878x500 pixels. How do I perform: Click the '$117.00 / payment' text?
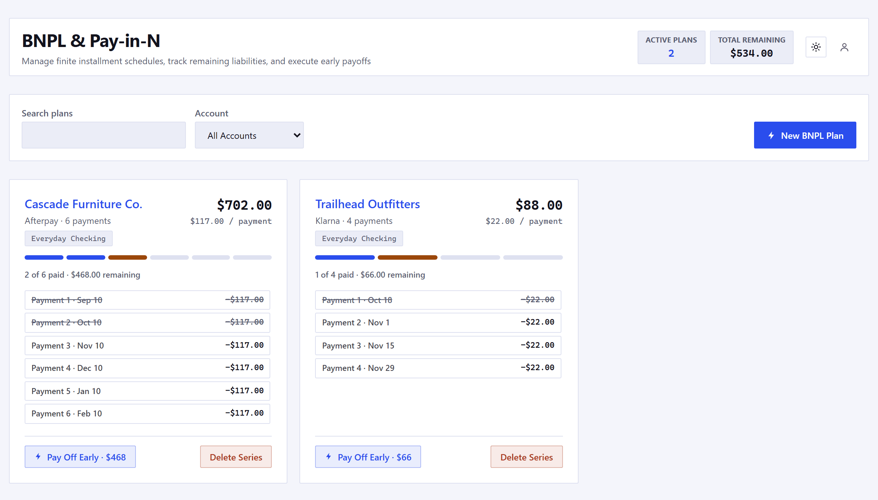pyautogui.click(x=231, y=221)
